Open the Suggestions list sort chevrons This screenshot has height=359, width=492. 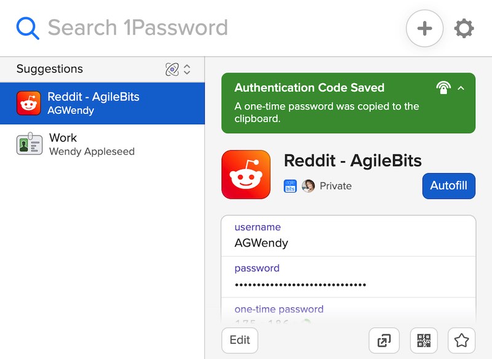(x=187, y=70)
